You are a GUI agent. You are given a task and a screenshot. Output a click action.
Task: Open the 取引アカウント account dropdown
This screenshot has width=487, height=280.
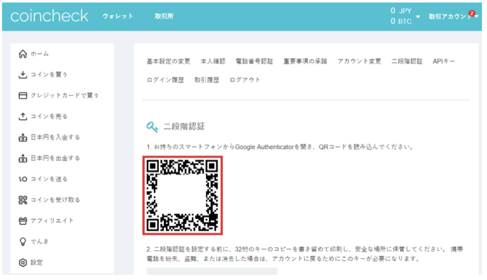click(x=453, y=17)
